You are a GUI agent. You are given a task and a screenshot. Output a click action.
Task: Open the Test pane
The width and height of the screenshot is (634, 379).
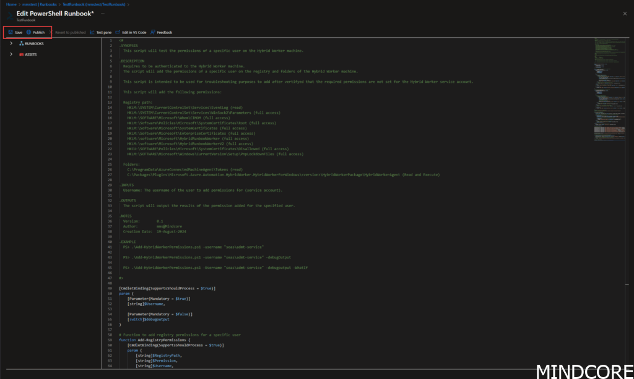point(100,32)
